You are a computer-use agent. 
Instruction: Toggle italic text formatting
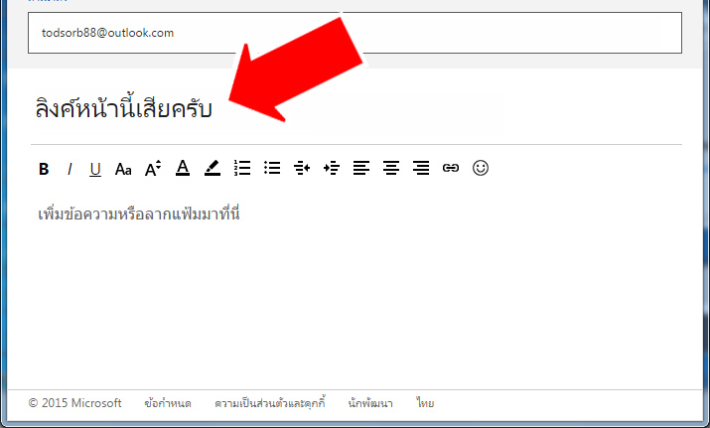coord(70,169)
